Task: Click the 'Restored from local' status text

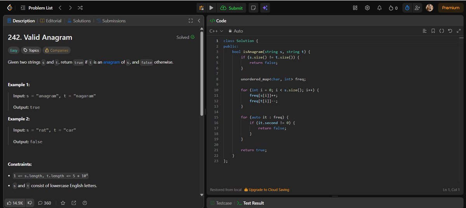Action: click(x=226, y=190)
